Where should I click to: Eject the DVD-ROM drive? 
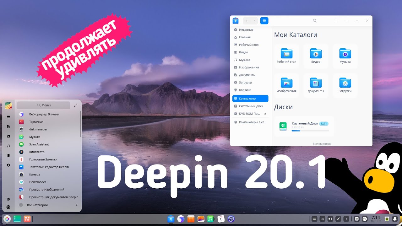(x=265, y=114)
